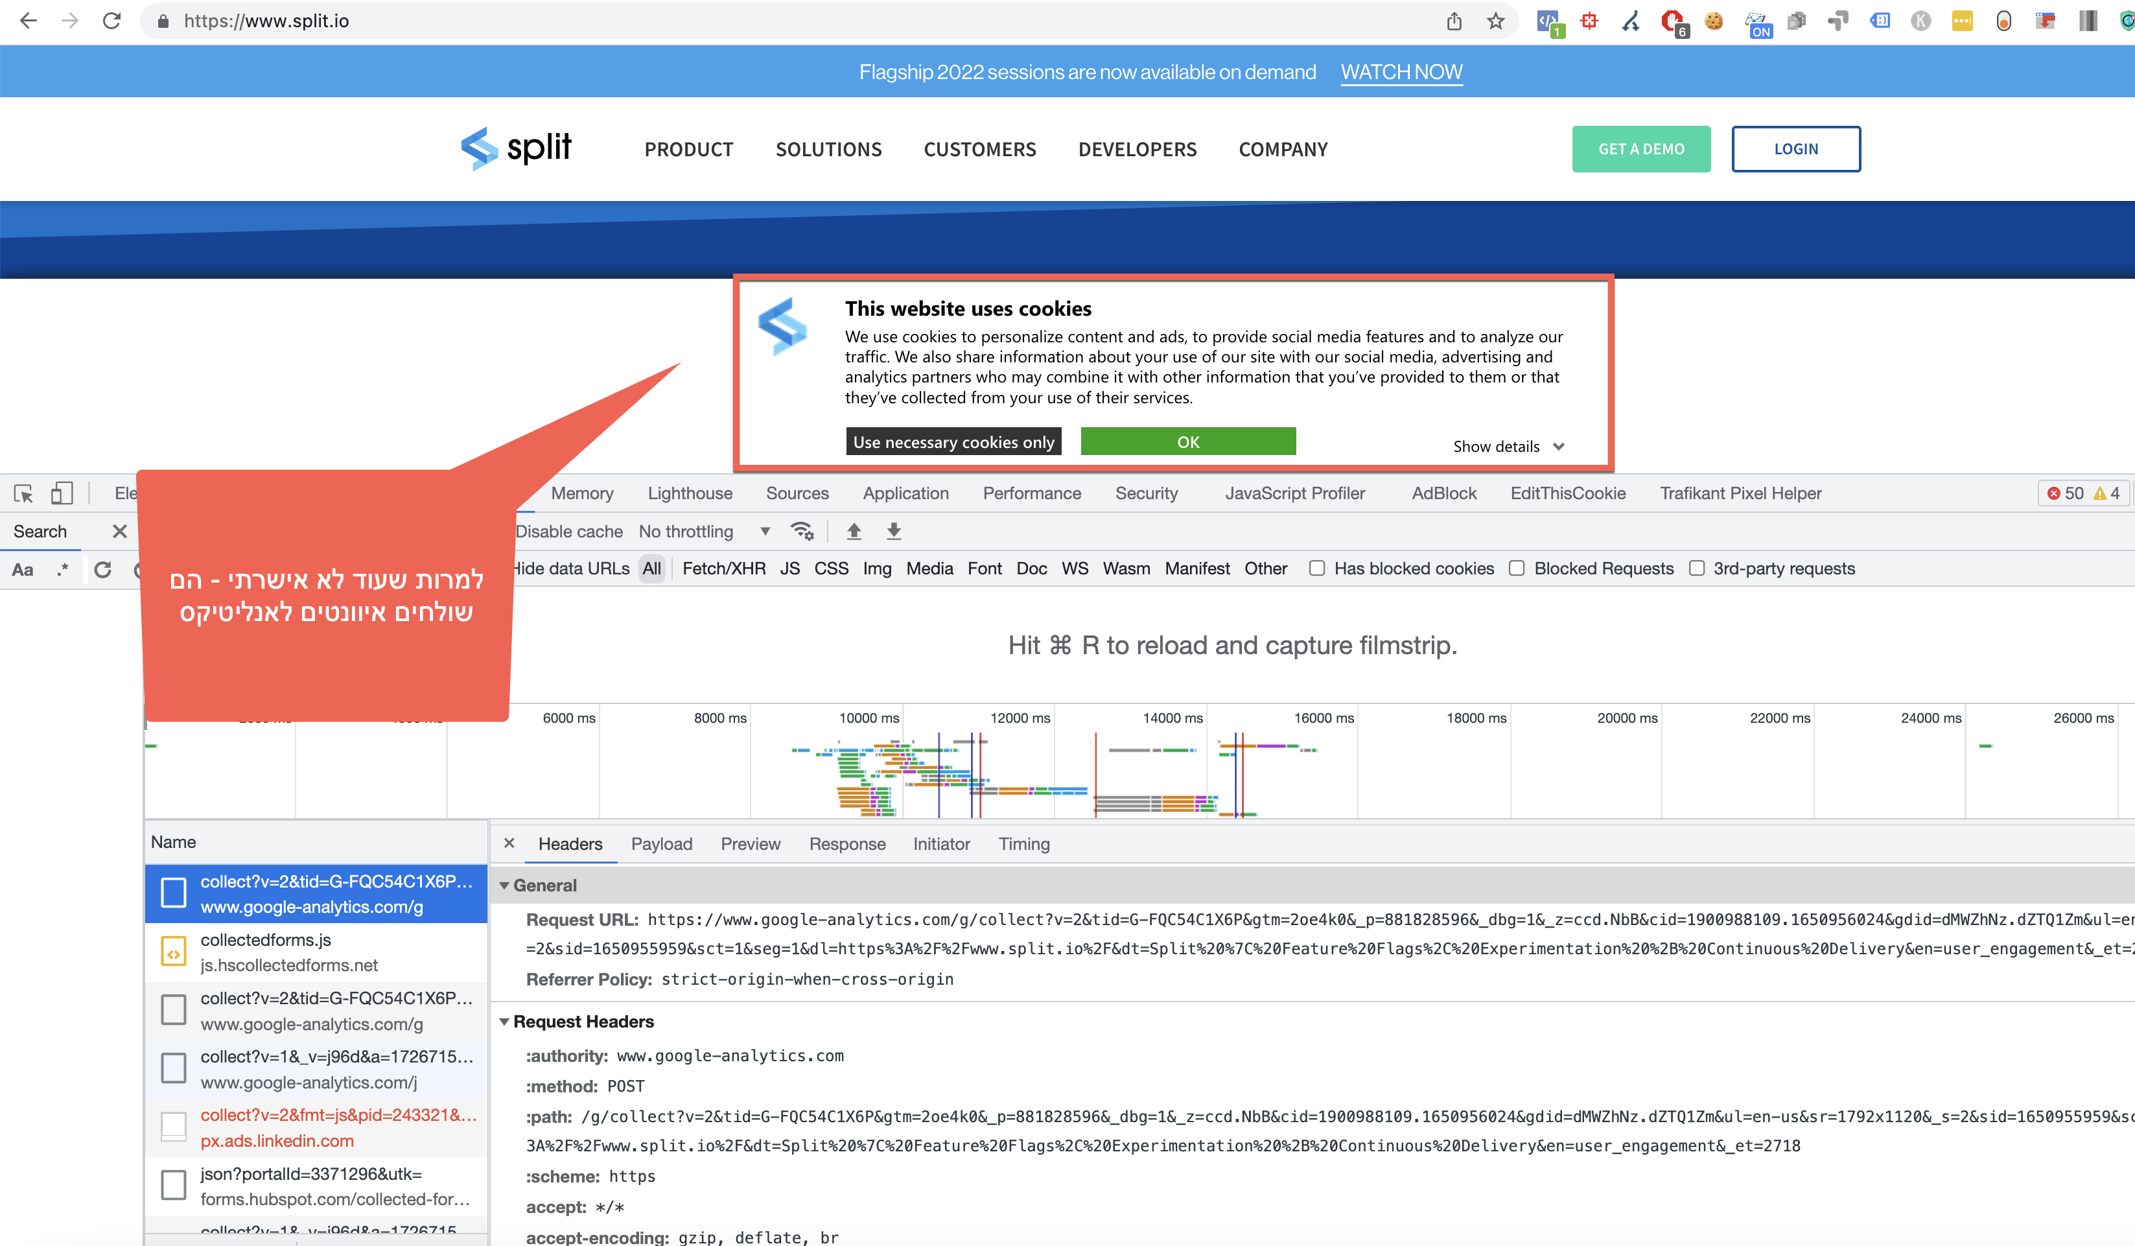The height and width of the screenshot is (1246, 2135).
Task: Select the collectedforms.js request row
Action: 316,952
